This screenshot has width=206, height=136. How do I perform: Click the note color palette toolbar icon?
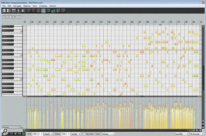[23, 11]
